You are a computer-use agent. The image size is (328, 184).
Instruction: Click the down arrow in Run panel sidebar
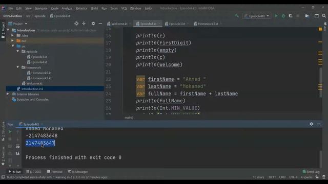(x=18, y=139)
